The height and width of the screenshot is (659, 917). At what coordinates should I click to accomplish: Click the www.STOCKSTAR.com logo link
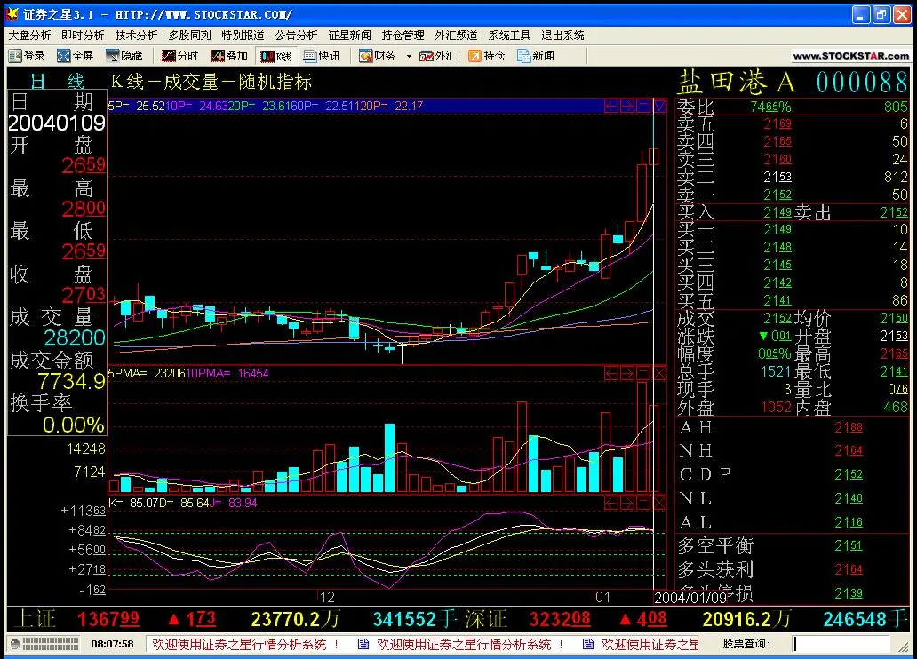(851, 56)
